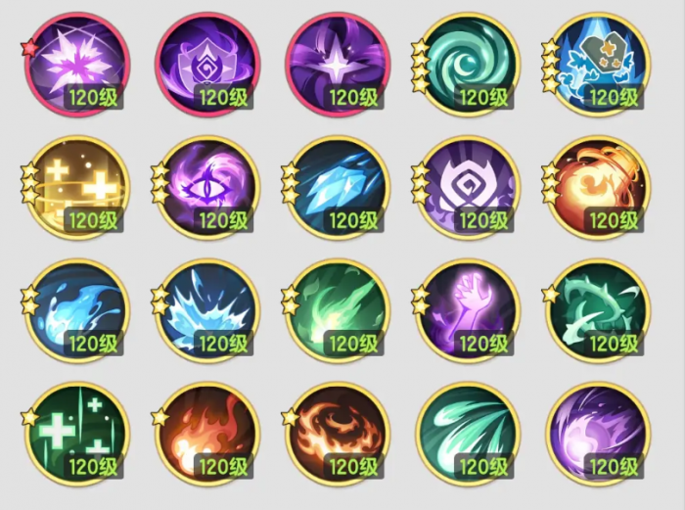Click the blue water flame skill icon
This screenshot has height=510, width=685.
tap(77, 311)
